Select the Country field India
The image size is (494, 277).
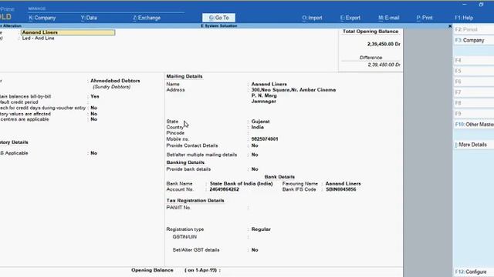click(257, 127)
